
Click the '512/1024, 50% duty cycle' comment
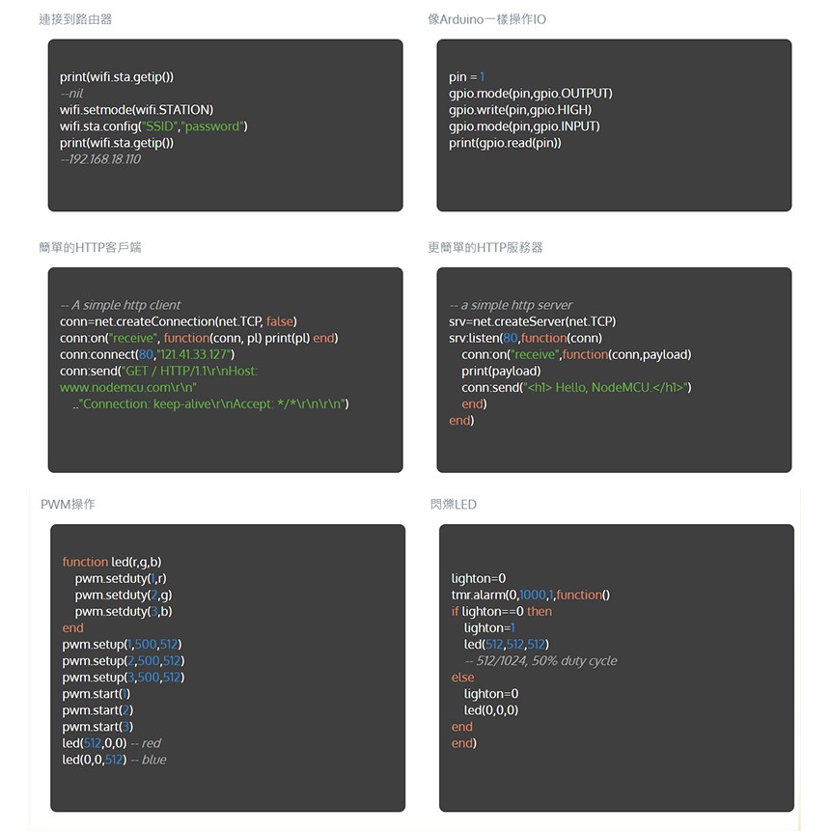540,661
